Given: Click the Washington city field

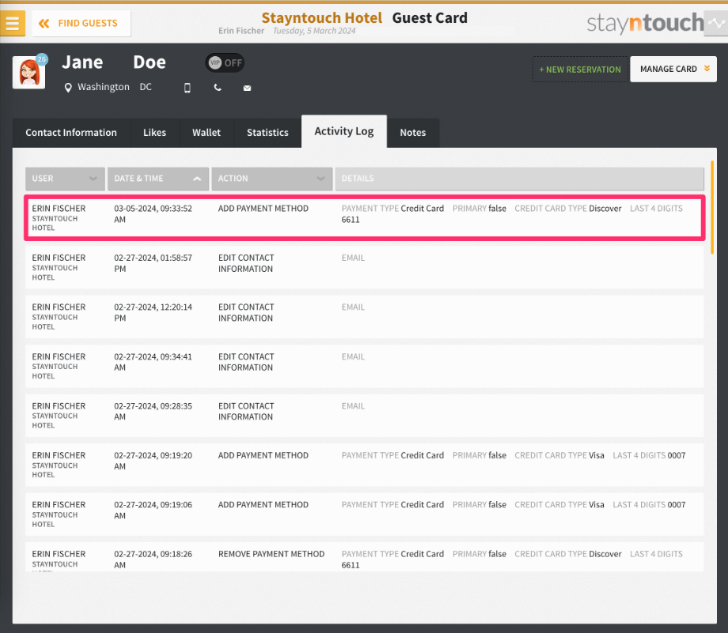Looking at the screenshot, I should coord(104,87).
